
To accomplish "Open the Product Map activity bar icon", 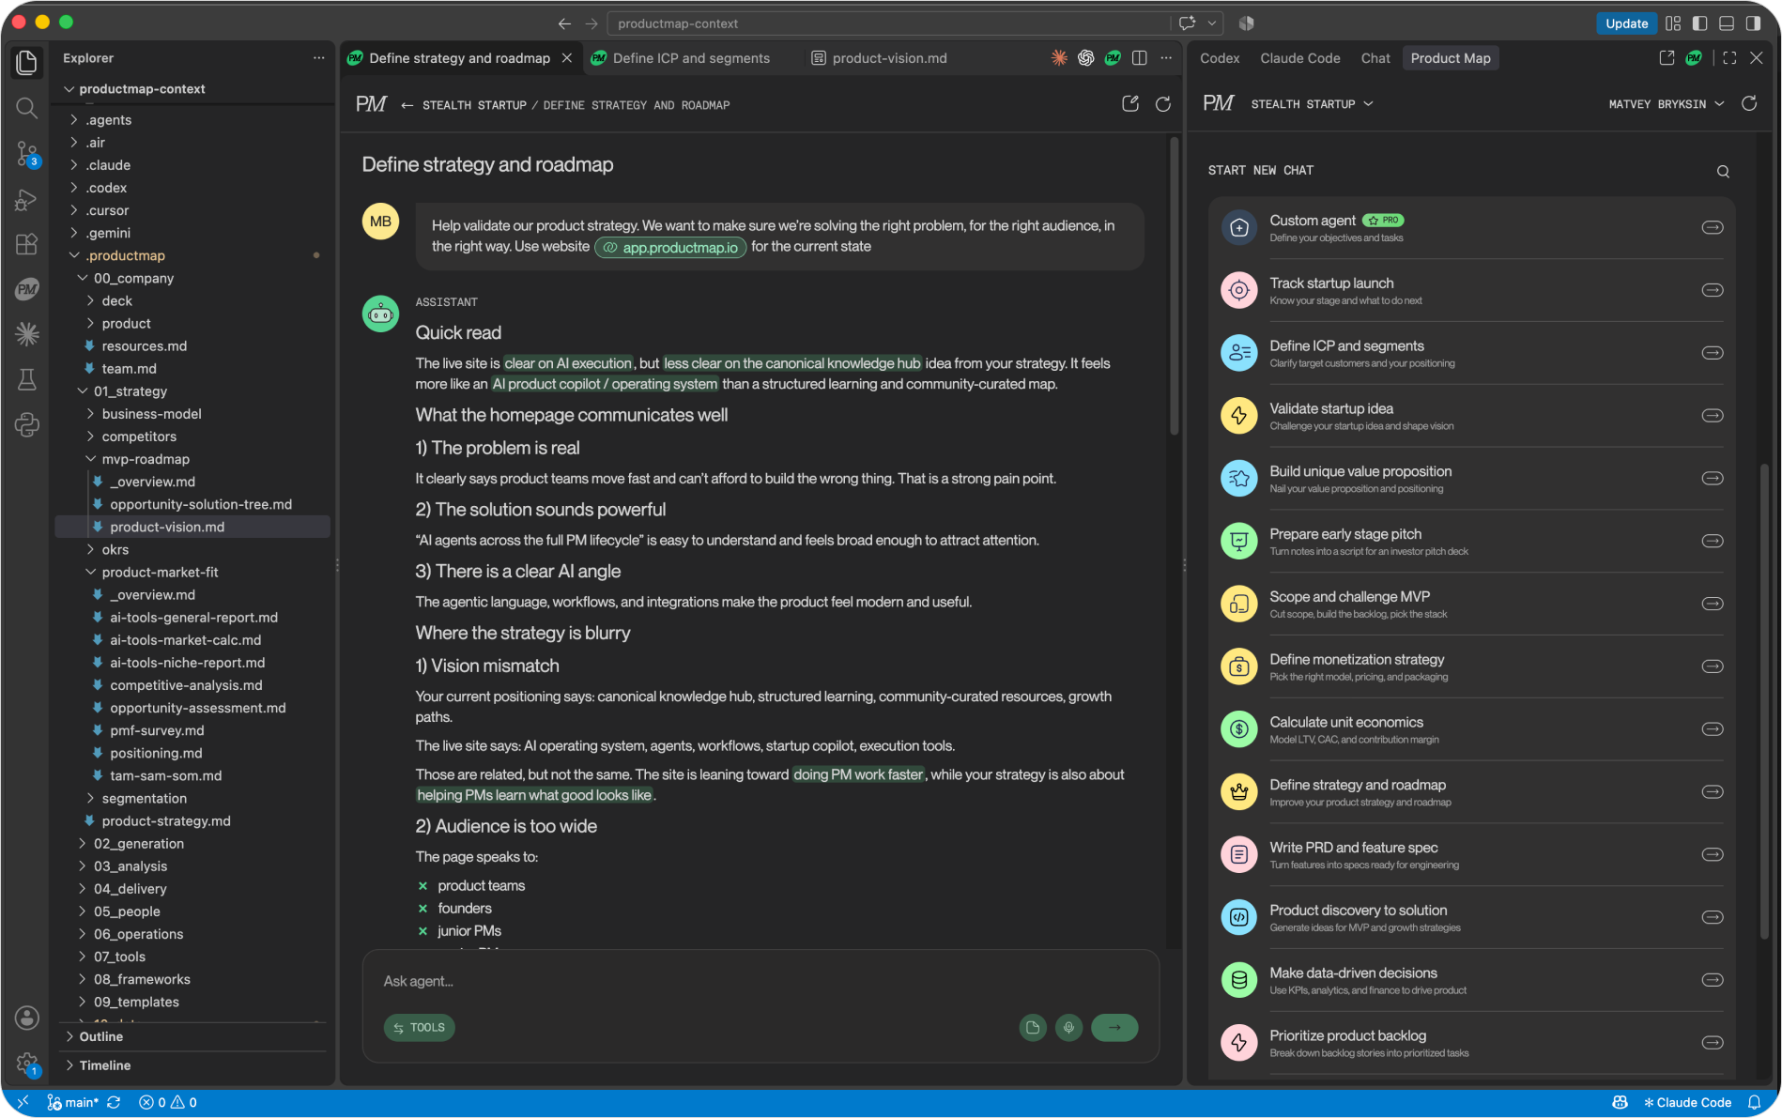I will pos(26,289).
